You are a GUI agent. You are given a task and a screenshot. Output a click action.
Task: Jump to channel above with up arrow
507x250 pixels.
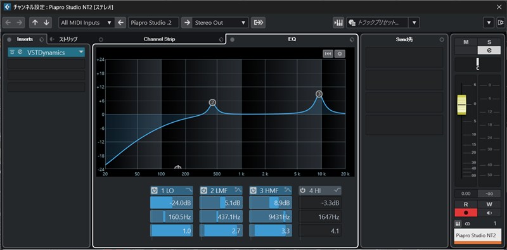pos(35,23)
